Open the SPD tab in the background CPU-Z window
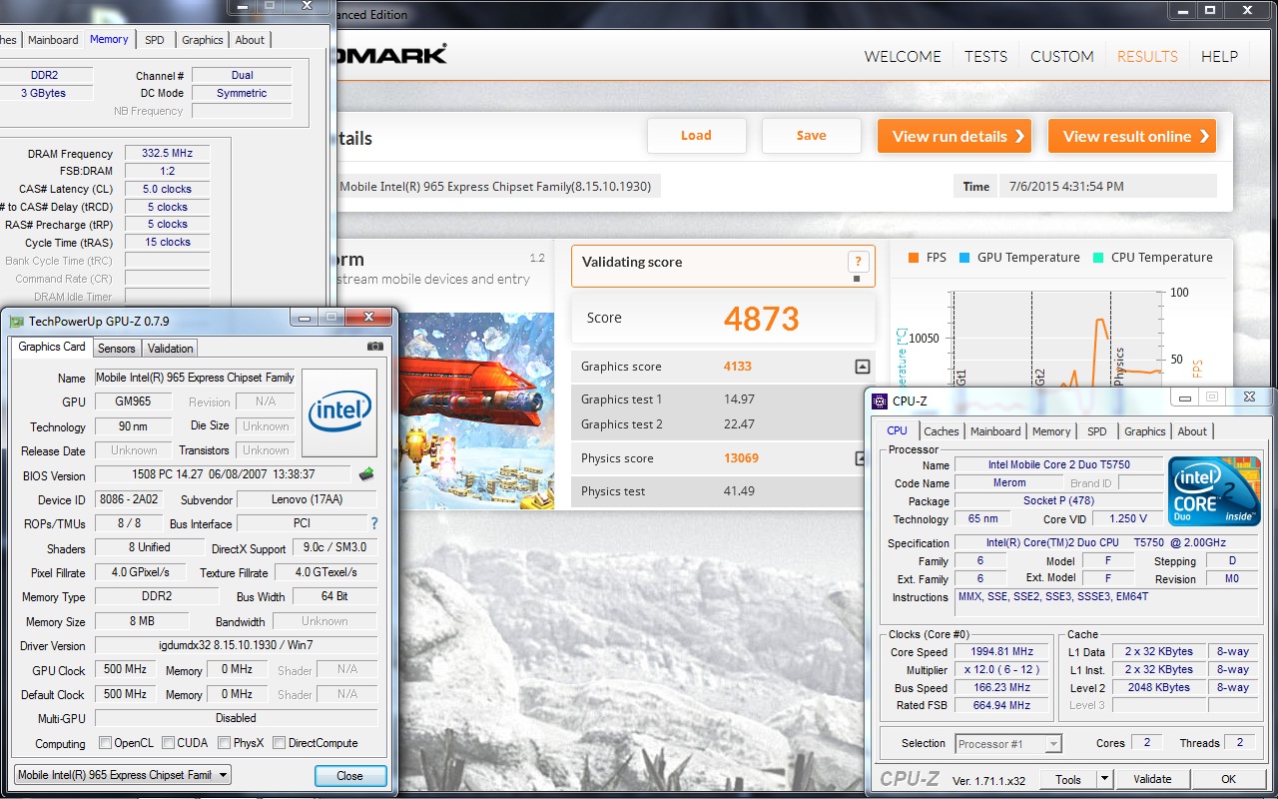This screenshot has width=1278, height=799. pyautogui.click(x=155, y=40)
